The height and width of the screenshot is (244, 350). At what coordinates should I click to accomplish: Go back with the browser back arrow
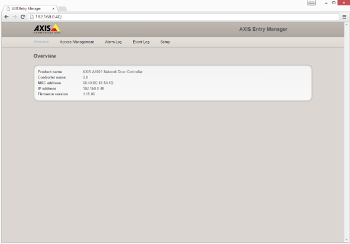(x=7, y=17)
